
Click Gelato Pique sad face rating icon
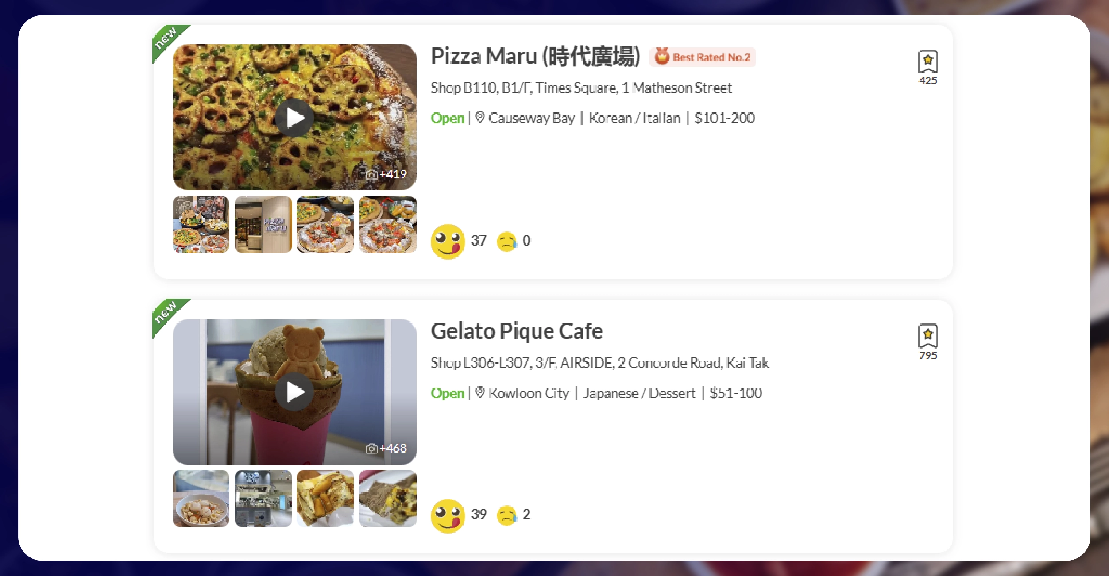tap(507, 515)
